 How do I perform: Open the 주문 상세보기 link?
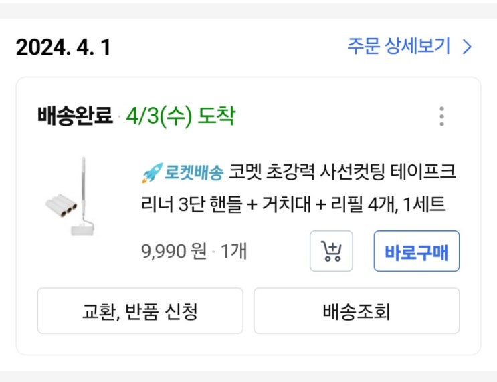click(x=399, y=47)
